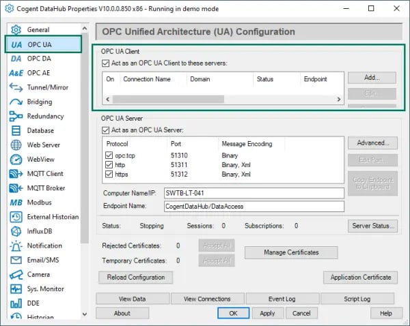
Task: Select the MQTT Client icon
Action: 16,174
